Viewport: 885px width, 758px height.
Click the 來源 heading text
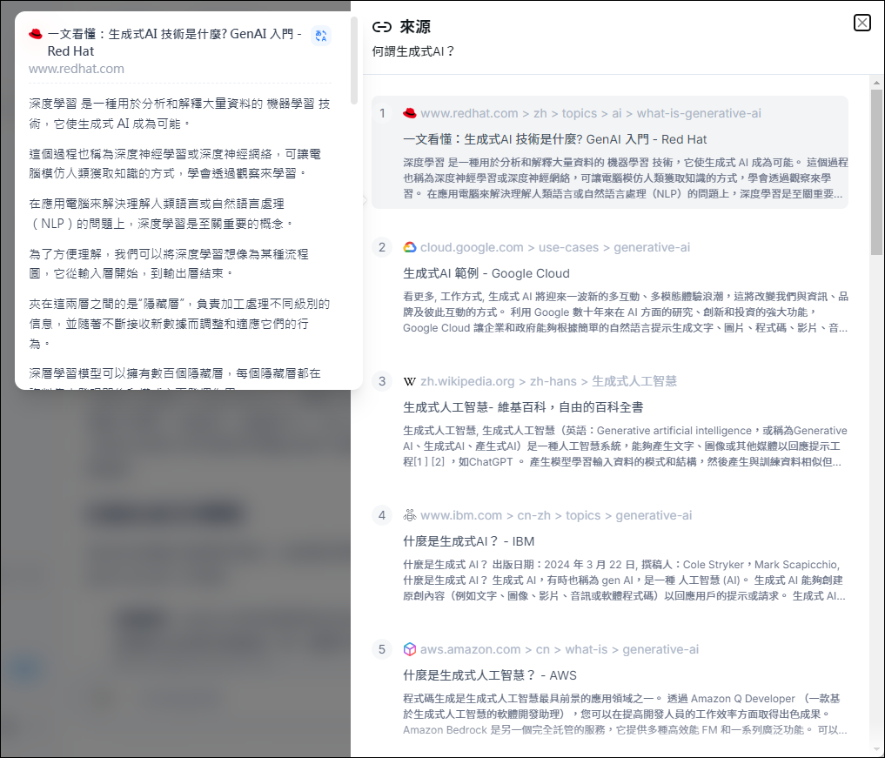(415, 26)
